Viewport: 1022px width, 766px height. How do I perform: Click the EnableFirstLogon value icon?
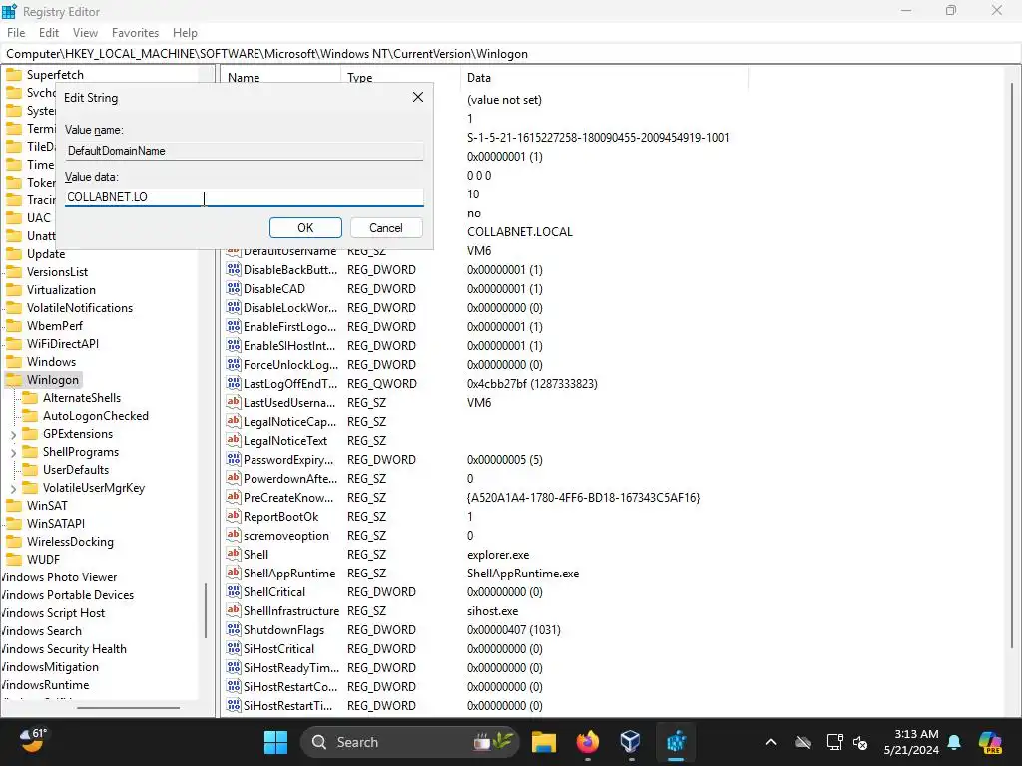234,326
